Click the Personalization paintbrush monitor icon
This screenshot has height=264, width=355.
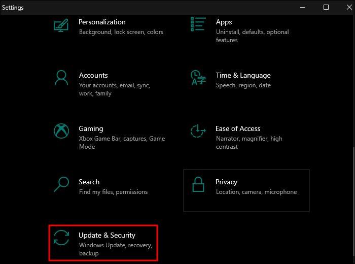tap(61, 25)
